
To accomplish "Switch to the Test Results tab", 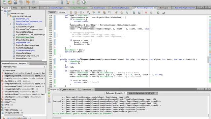I will [86, 90].
